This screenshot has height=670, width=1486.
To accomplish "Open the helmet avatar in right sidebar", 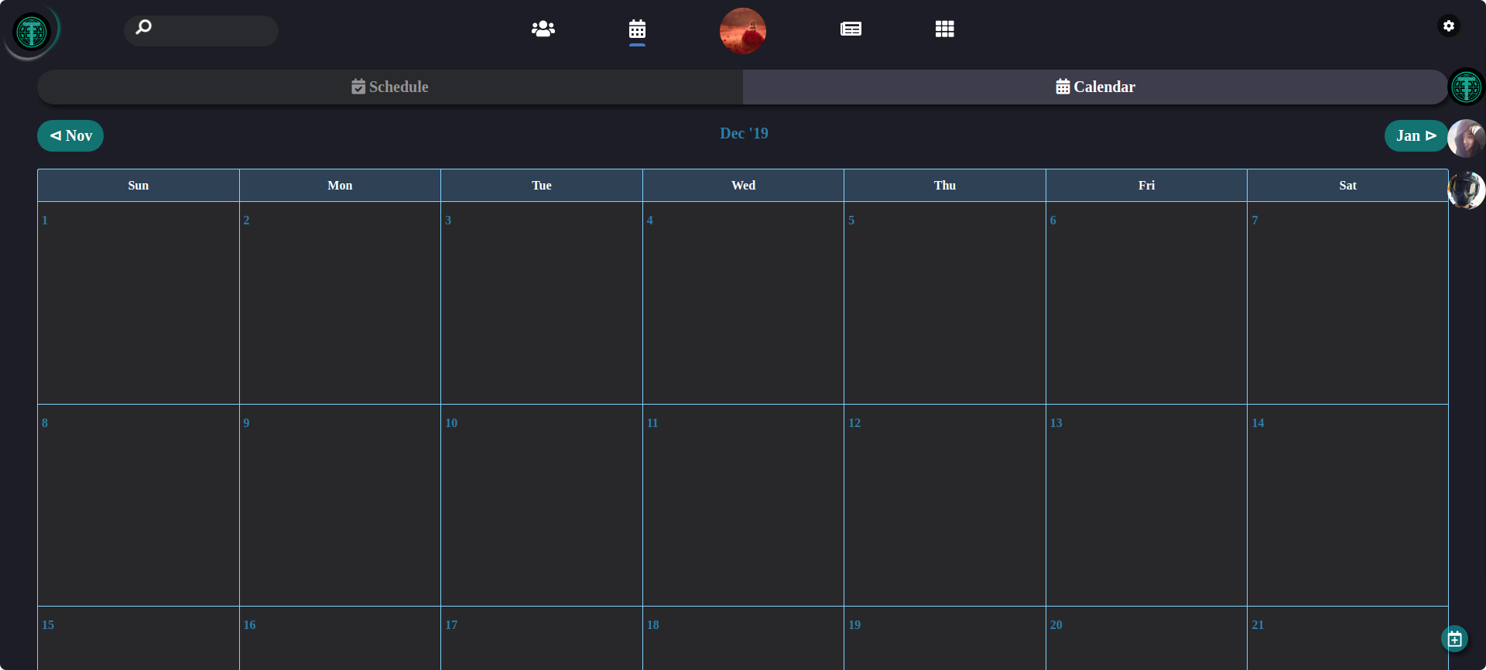I will 1467,190.
